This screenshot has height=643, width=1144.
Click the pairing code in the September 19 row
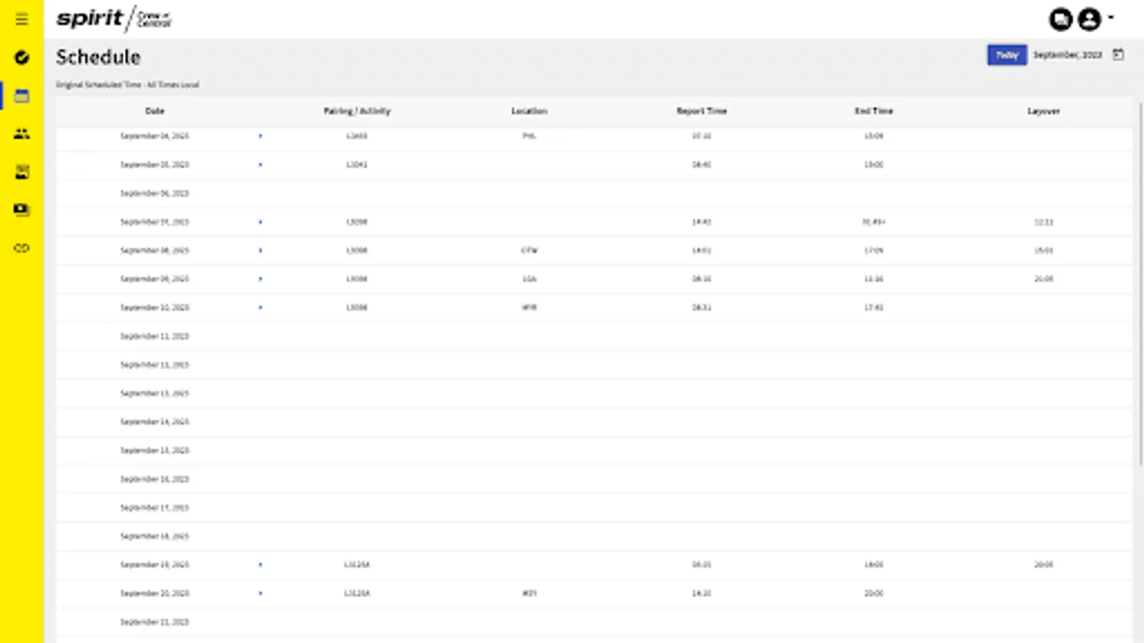[x=357, y=564]
